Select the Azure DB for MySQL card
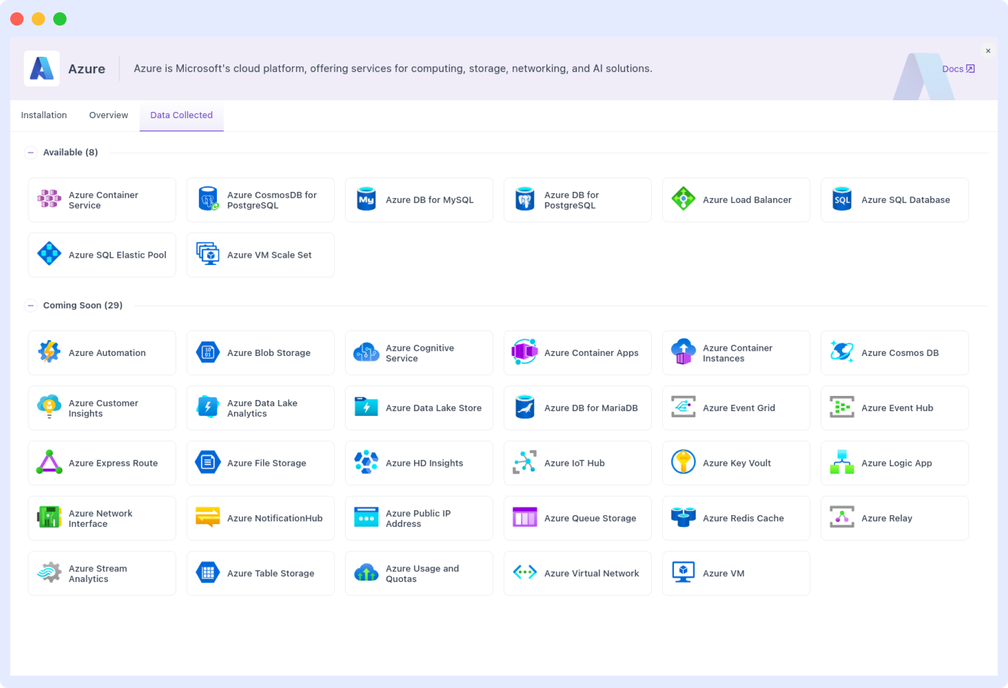The image size is (1008, 688). 419,199
